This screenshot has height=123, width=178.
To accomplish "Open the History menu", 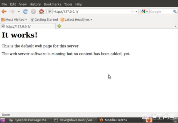I will [35, 4].
